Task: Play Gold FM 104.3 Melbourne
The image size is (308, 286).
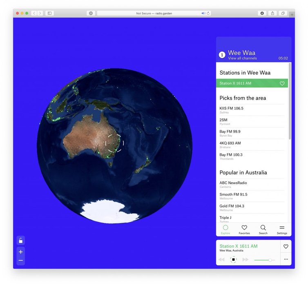Action: [x=252, y=208]
